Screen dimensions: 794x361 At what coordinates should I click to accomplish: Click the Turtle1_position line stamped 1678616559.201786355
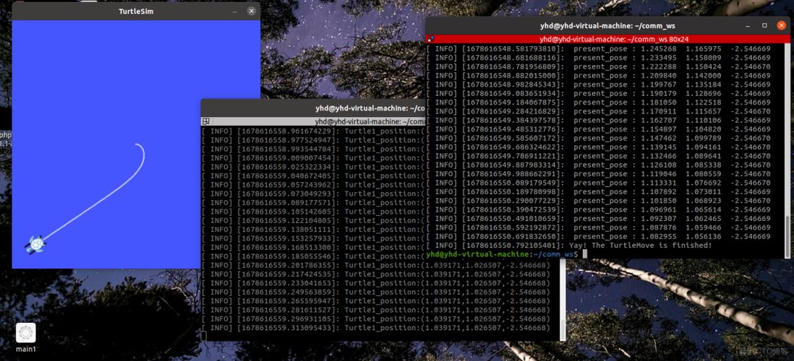pyautogui.click(x=376, y=266)
